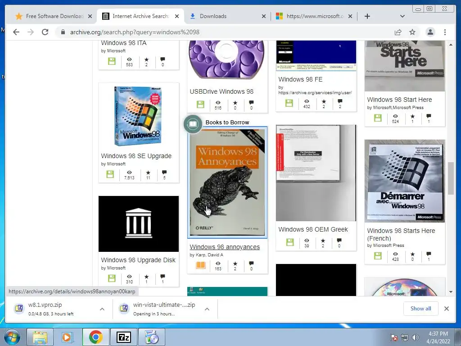The image size is (461, 346).
Task: Click the orange book icon on Windows 98 annoyances
Action: pos(200,265)
